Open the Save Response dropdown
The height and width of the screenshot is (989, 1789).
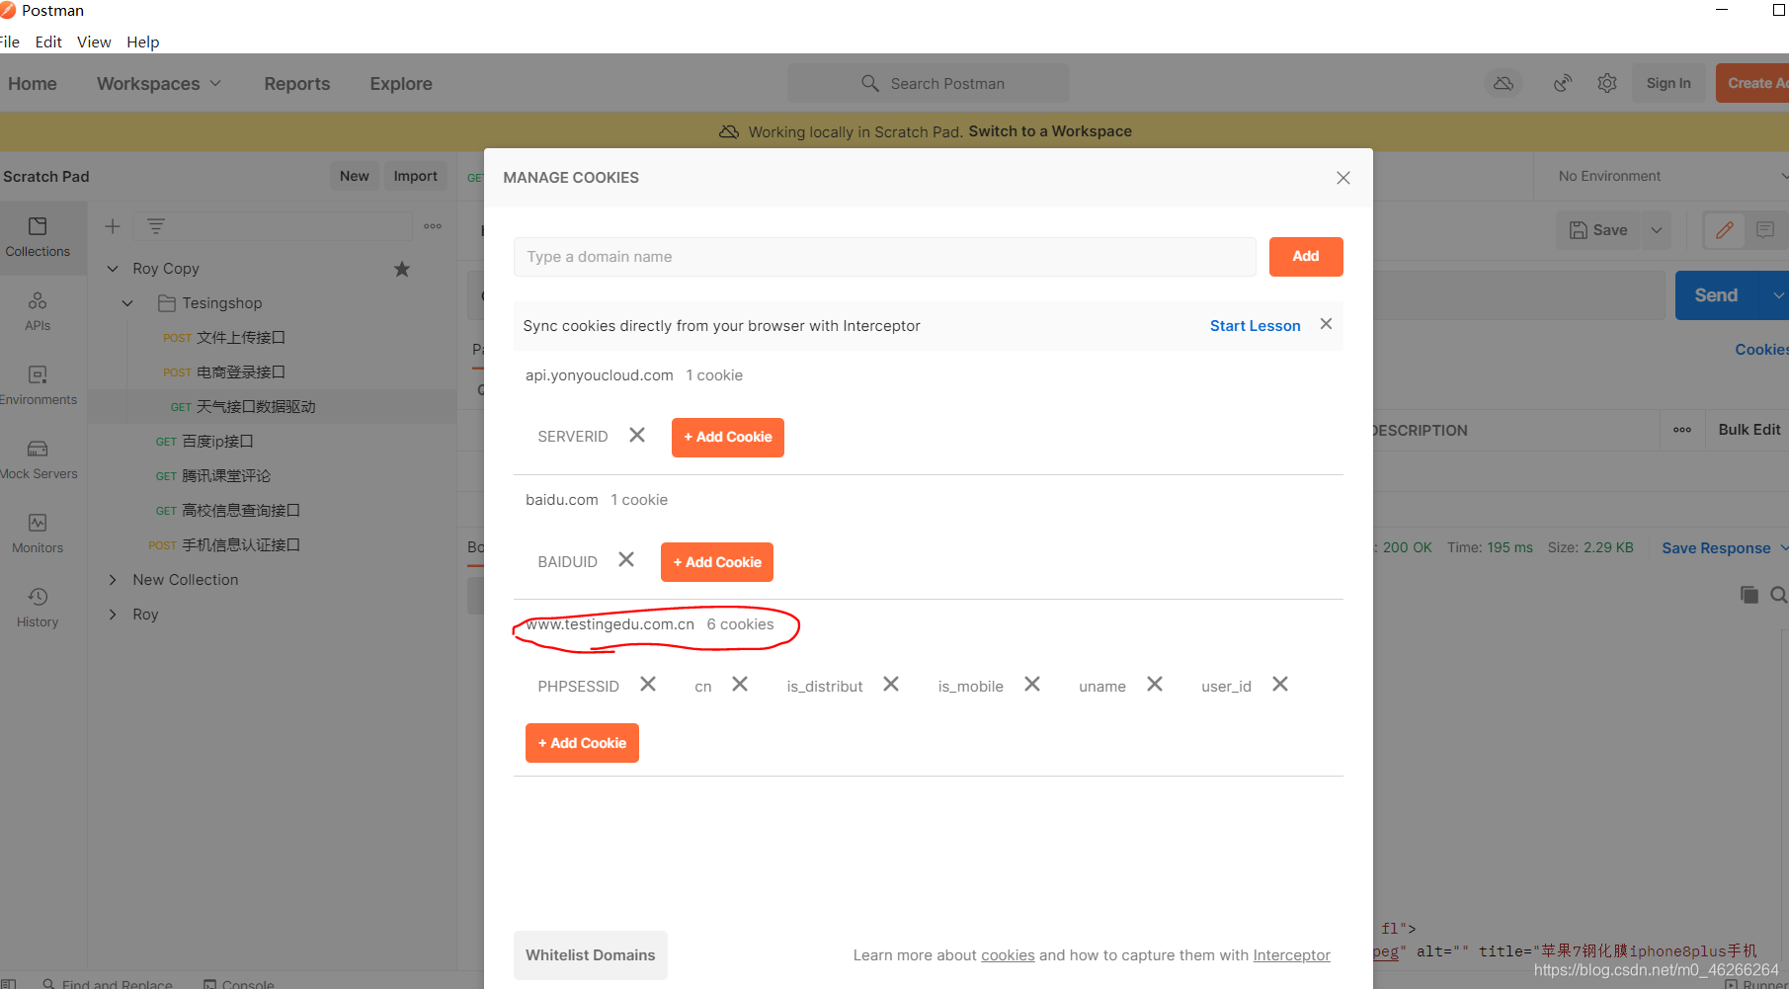tap(1725, 548)
